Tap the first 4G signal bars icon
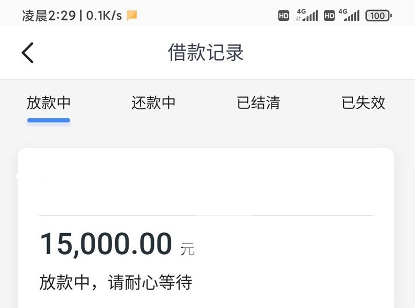The image size is (415, 308). 307,15
